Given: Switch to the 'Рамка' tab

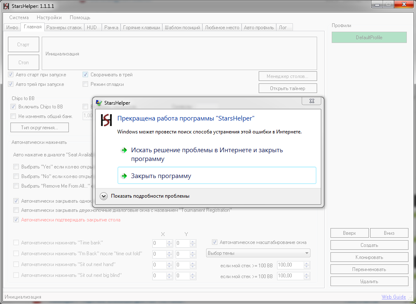Looking at the screenshot, I should [x=111, y=28].
